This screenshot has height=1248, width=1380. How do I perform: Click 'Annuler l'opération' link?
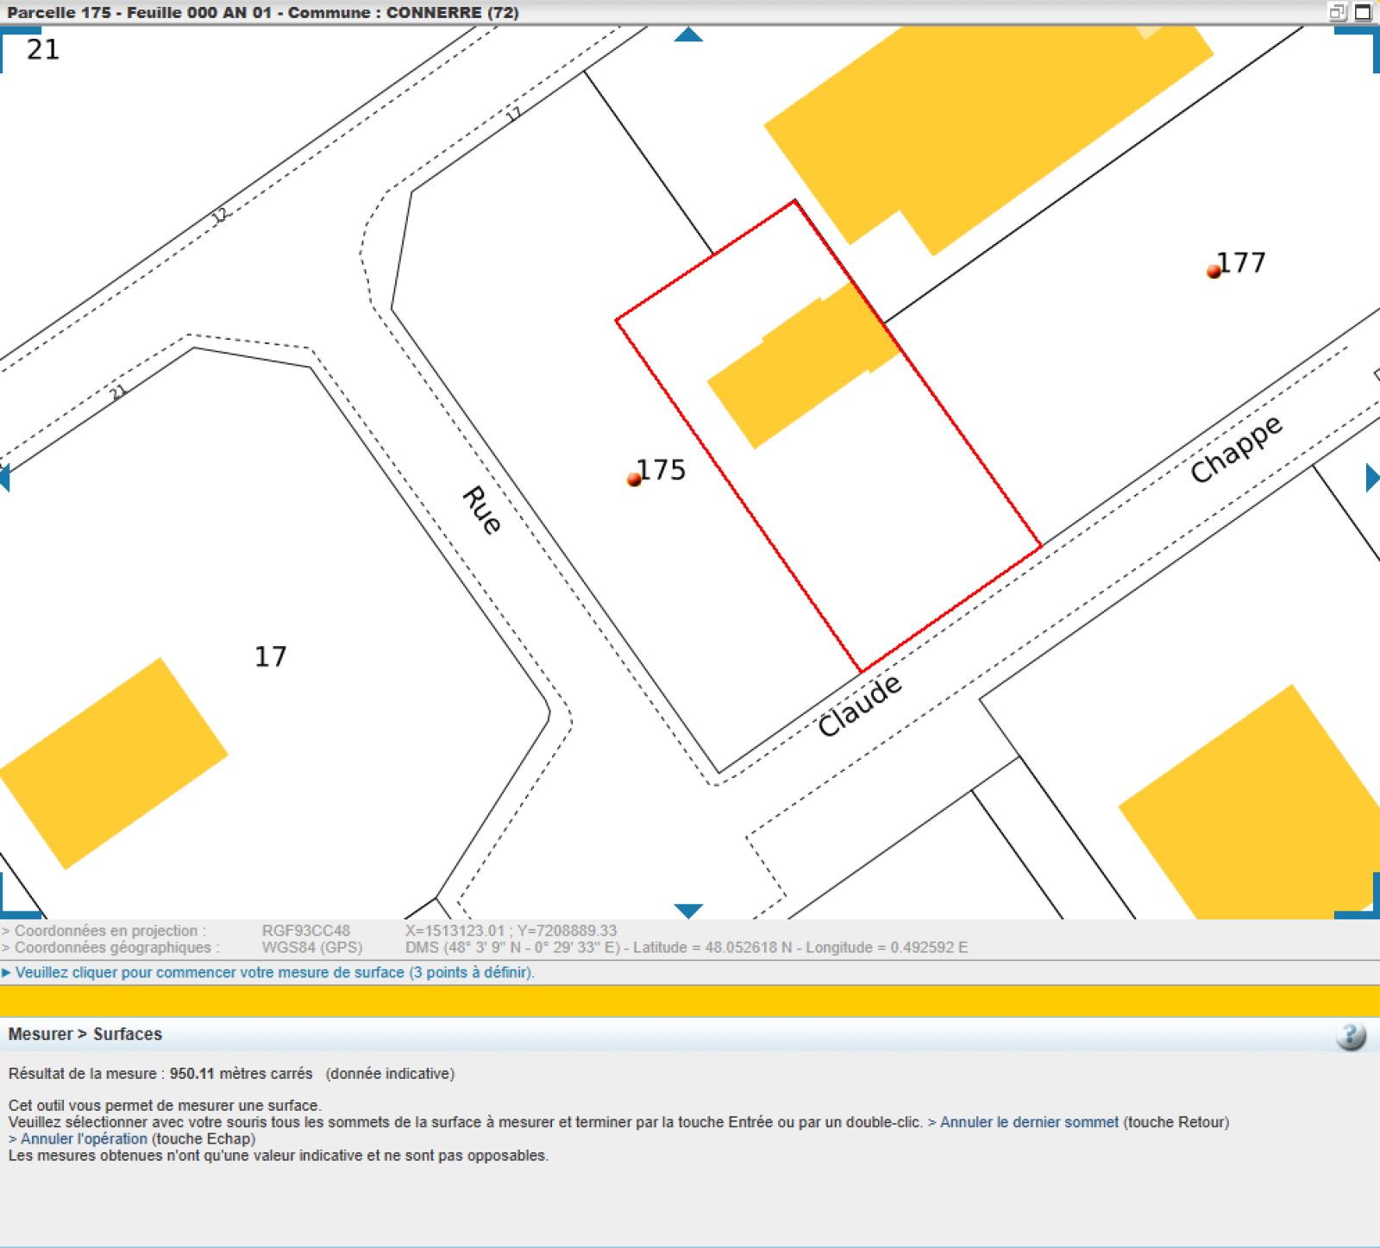pyautogui.click(x=84, y=1138)
